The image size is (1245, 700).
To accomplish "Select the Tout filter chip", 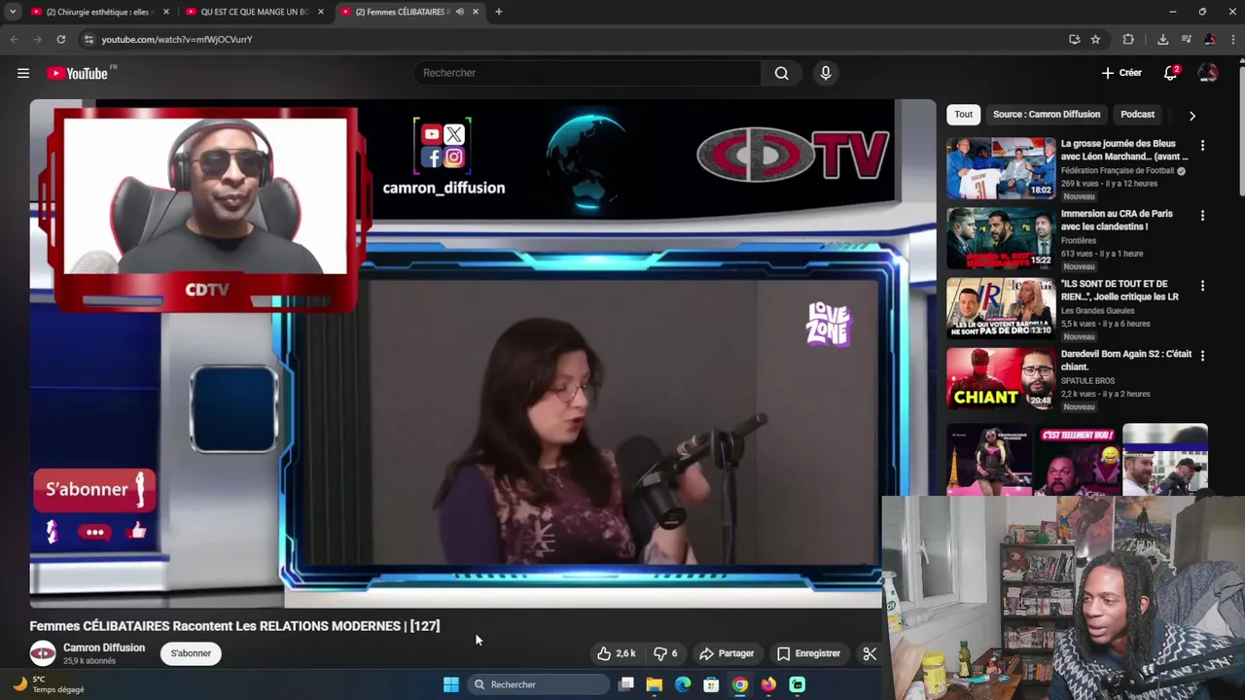I will (x=963, y=115).
